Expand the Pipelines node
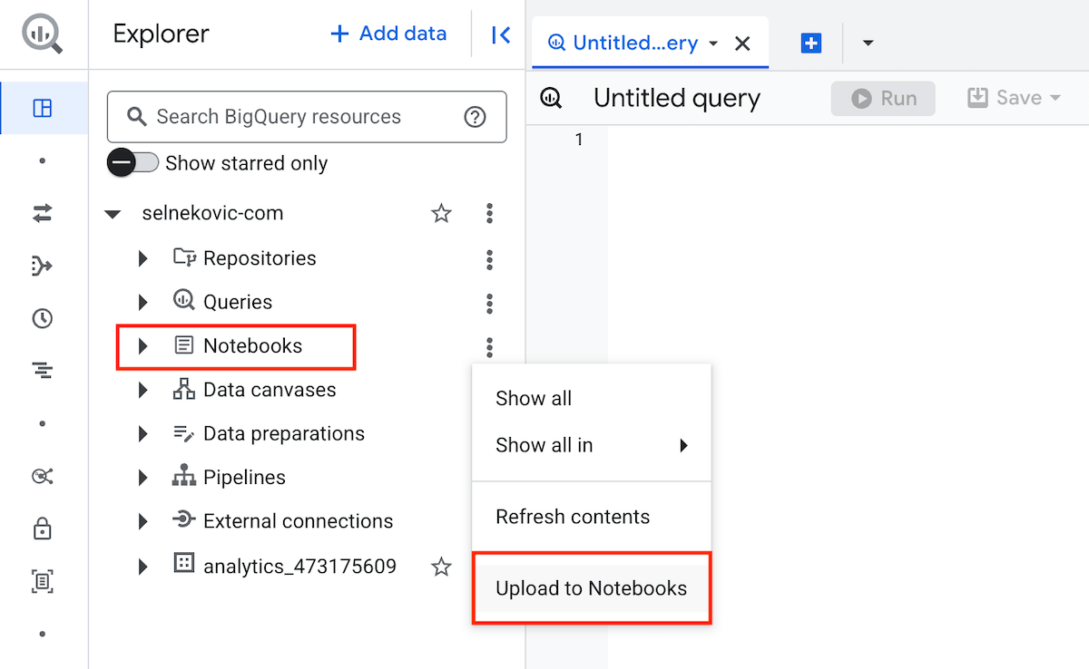 (143, 478)
